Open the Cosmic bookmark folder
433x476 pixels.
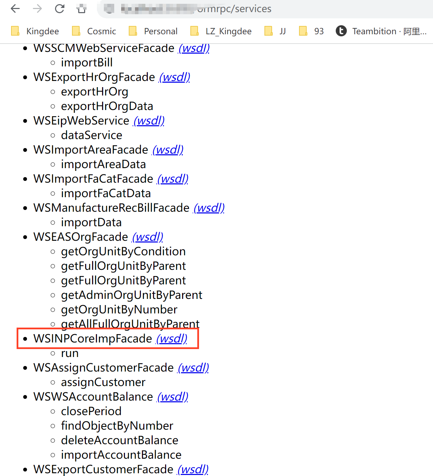(94, 31)
